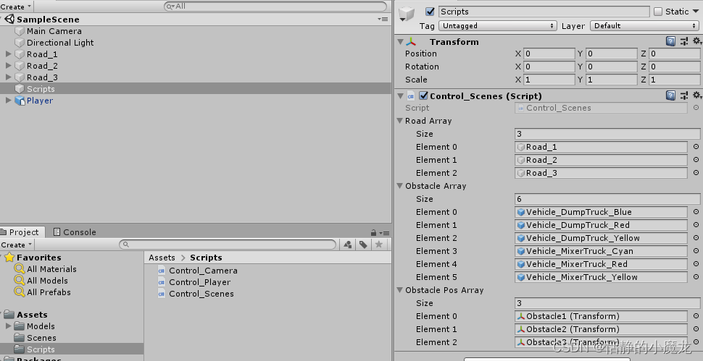This screenshot has height=361, width=703.
Task: Click search by label icon in Project
Action: click(x=363, y=245)
